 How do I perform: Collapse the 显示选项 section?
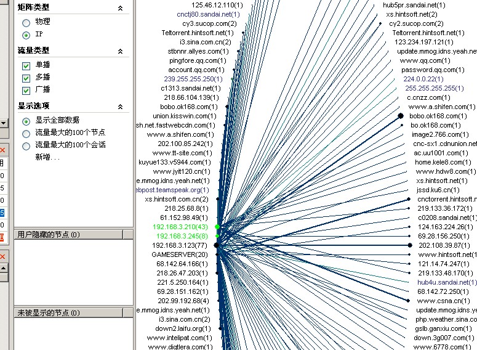point(120,106)
